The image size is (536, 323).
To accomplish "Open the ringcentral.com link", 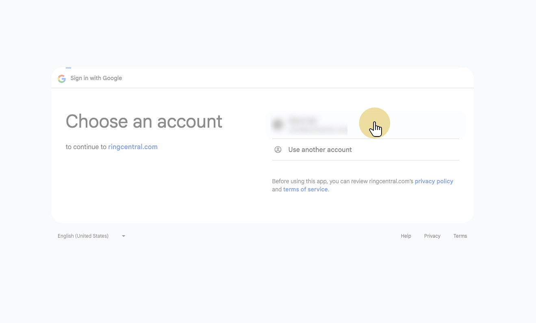I will pyautogui.click(x=133, y=147).
